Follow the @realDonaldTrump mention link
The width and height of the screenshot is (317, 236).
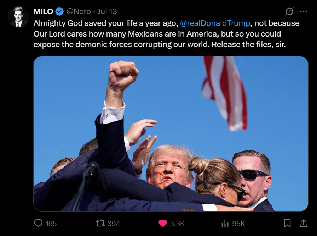point(215,23)
